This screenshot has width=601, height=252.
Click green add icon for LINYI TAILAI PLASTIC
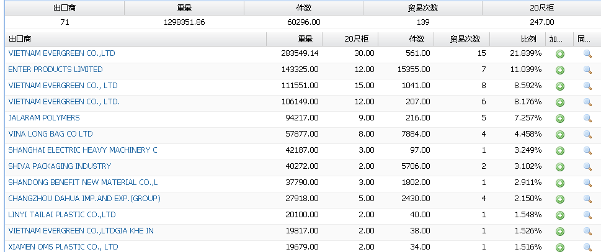(560, 215)
